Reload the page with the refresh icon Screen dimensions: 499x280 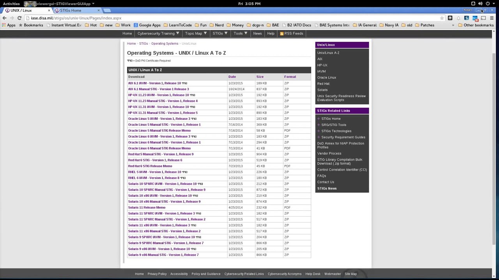(x=19, y=18)
